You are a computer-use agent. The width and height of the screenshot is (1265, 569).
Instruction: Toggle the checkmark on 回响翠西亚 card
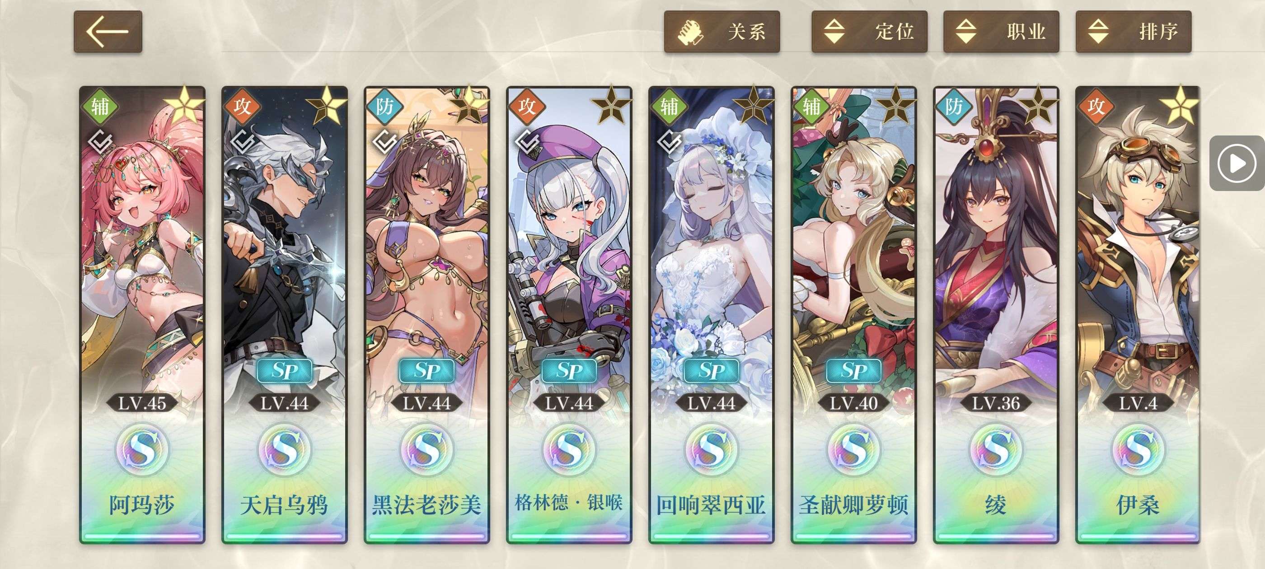pyautogui.click(x=670, y=142)
